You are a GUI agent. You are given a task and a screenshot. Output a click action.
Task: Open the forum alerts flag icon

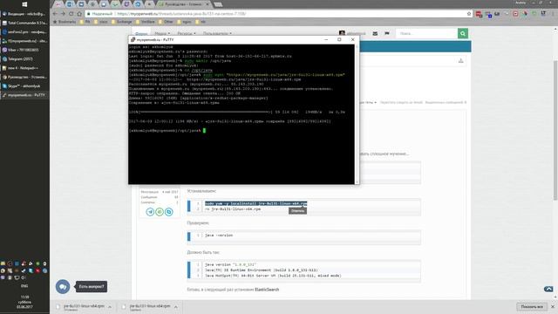[x=387, y=33]
